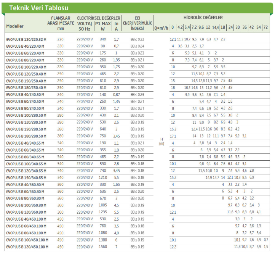Image resolution: width=275 pixels, height=253 pixels.
Task: Click the Teknik Veri Tablosu title
Action: pos(39,8)
